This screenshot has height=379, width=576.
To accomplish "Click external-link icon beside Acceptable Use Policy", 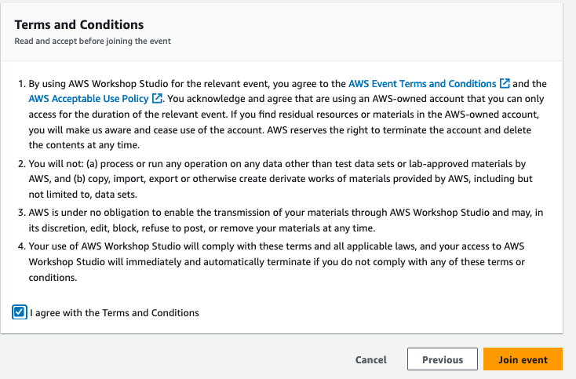I will [x=157, y=99].
